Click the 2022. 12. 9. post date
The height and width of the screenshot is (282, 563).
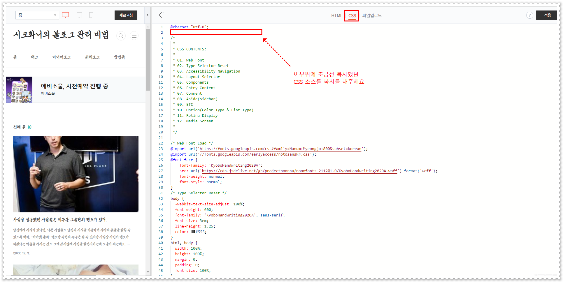21,253
